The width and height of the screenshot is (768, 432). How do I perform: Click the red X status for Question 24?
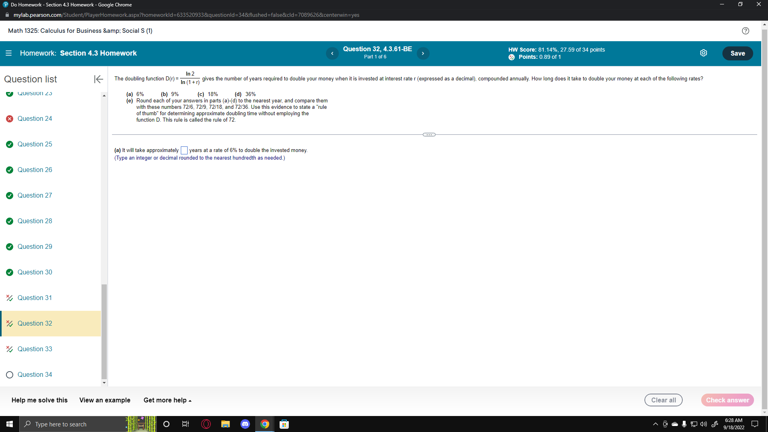pyautogui.click(x=10, y=119)
